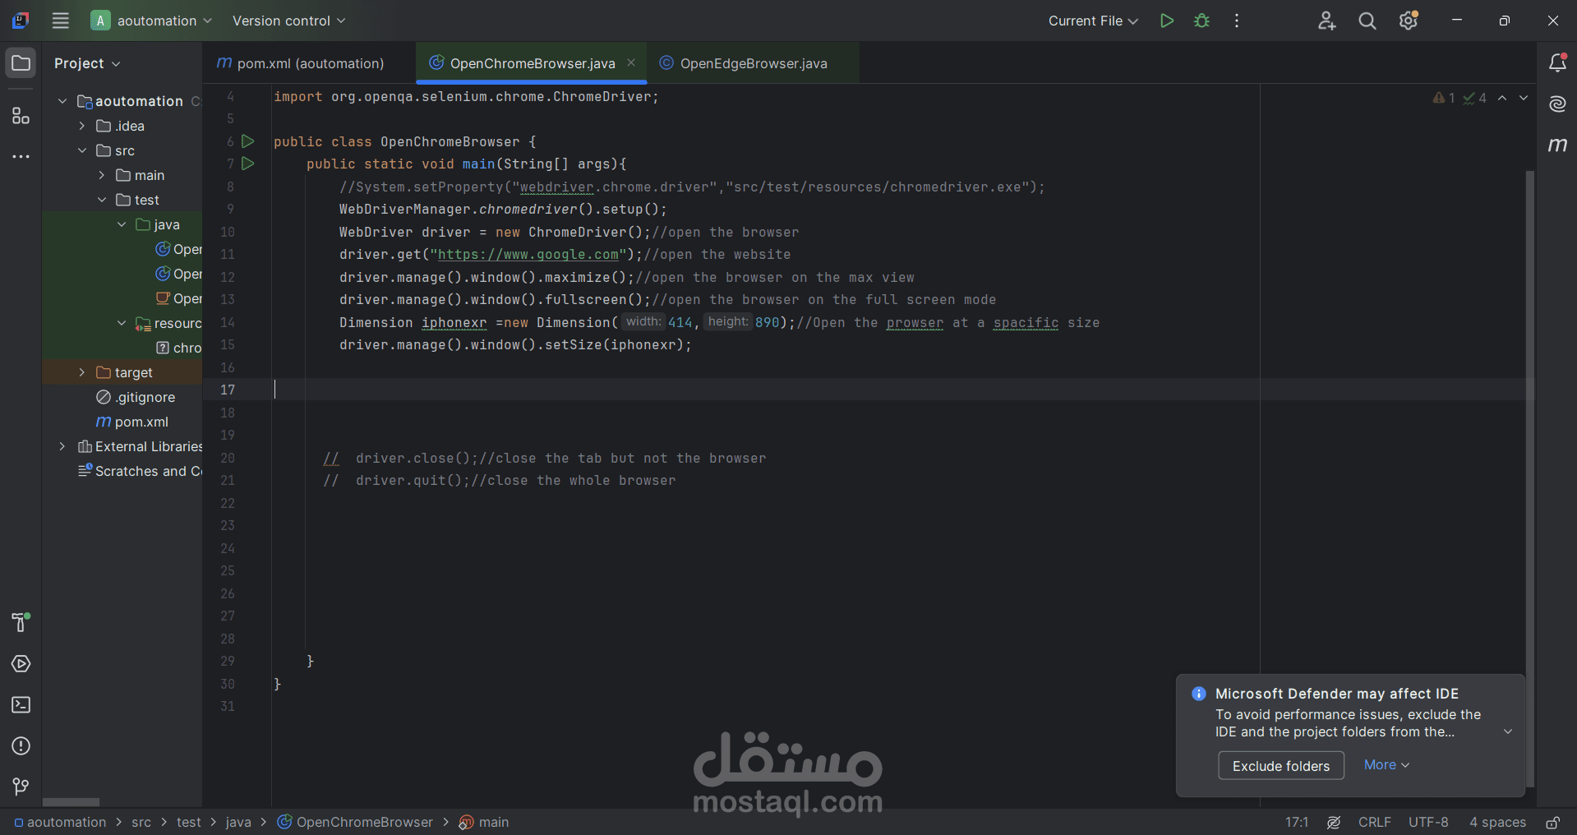Switch to OpenEdgeBrowser.java tab

(753, 63)
